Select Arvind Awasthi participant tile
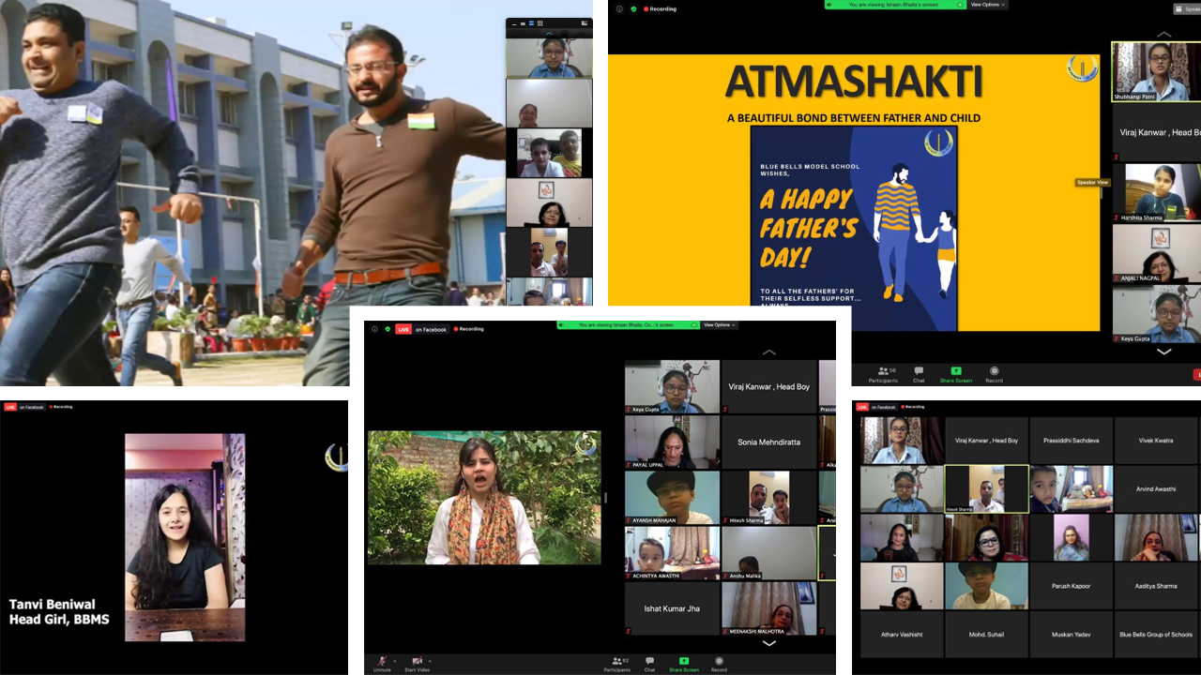Image resolution: width=1201 pixels, height=675 pixels. pyautogui.click(x=1156, y=489)
